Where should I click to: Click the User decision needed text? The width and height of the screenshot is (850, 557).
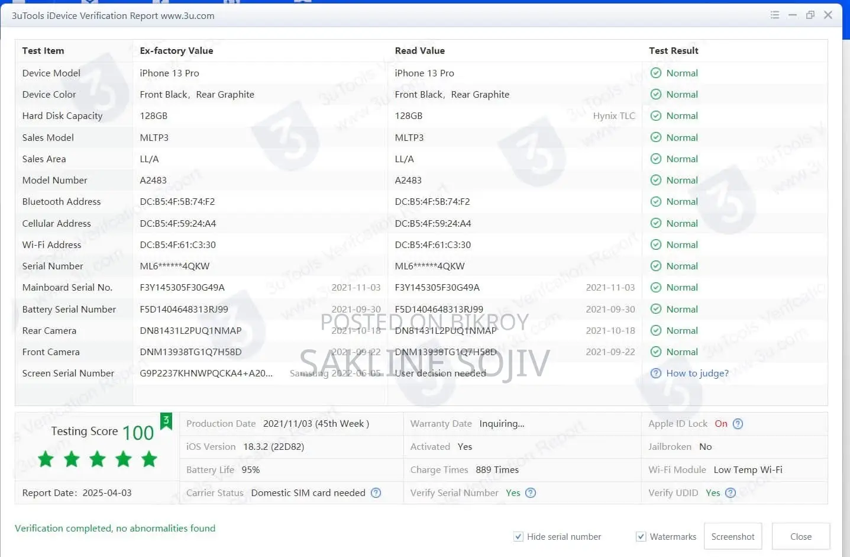tap(440, 374)
